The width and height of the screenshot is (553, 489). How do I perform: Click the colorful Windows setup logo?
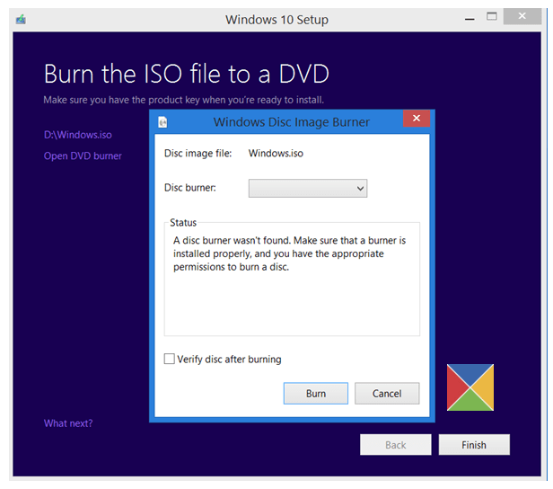(x=470, y=387)
